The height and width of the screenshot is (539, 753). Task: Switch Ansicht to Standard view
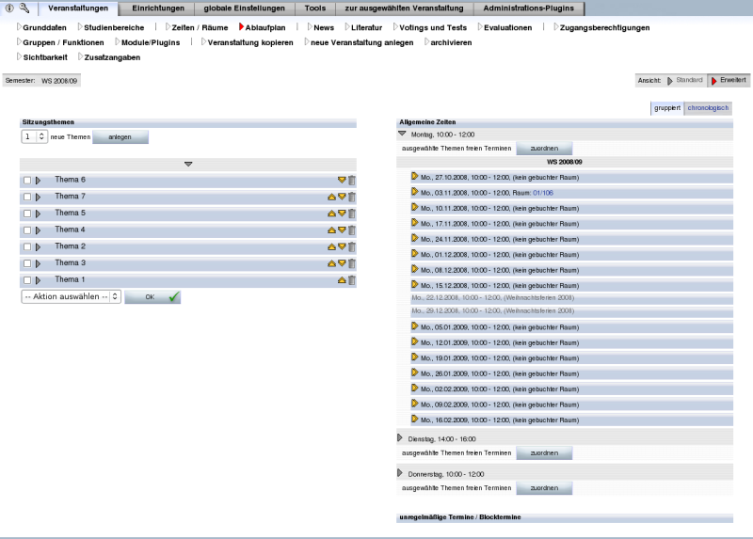tap(685, 81)
